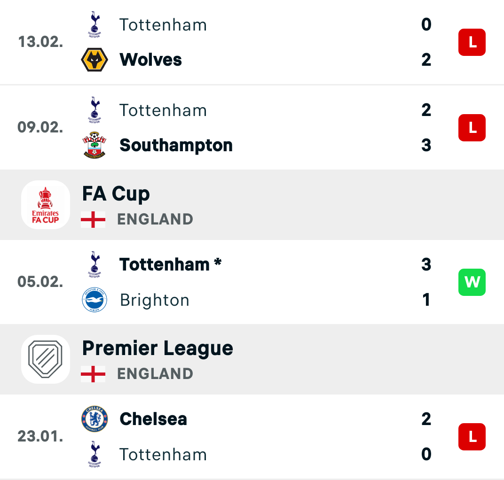
Task: Click the England flag under Premier League
Action: coord(93,374)
